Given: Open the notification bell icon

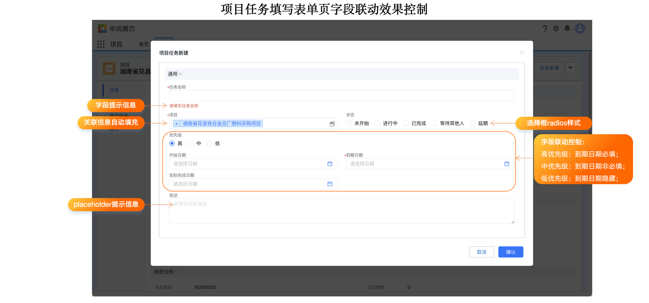Looking at the screenshot, I should pos(567,29).
